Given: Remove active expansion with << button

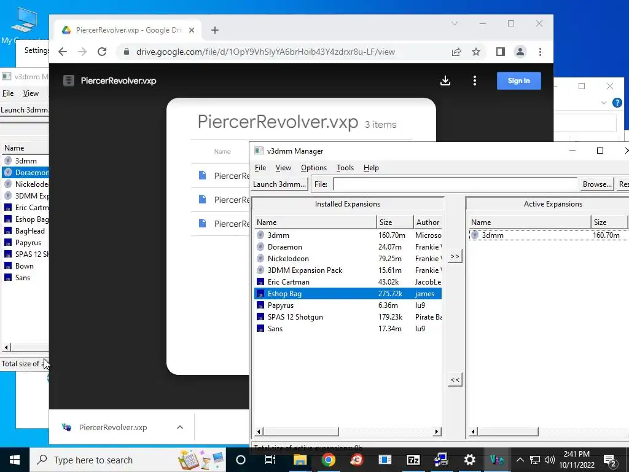Looking at the screenshot, I should tap(455, 380).
